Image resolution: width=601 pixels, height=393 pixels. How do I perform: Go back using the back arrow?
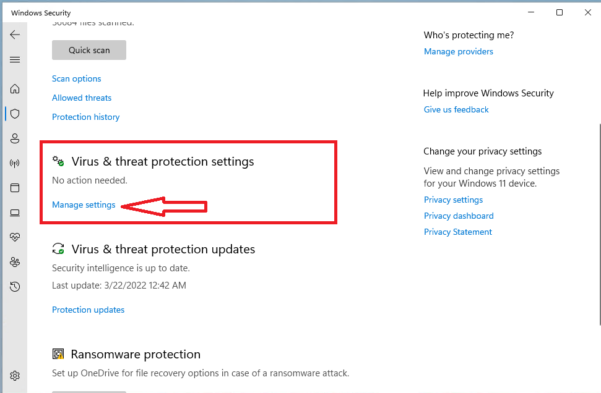tap(15, 35)
